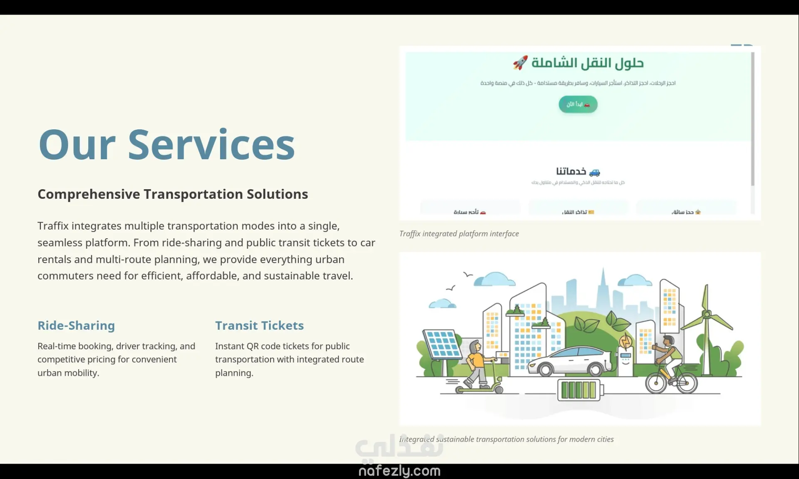The width and height of the screenshot is (799, 479).
Task: Click the Comprehensive Transportation Solutions subtitle
Action: [173, 194]
